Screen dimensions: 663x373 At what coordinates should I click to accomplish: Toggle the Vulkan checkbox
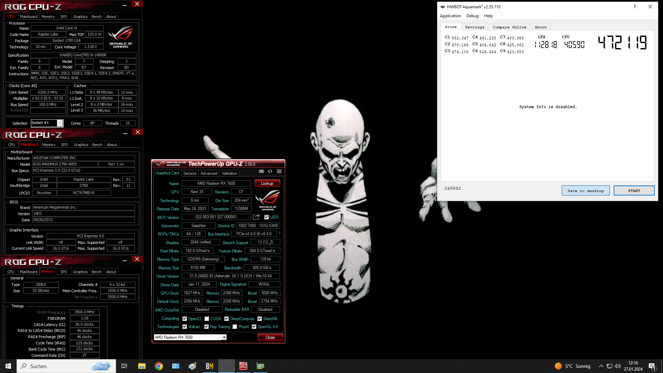pos(184,327)
